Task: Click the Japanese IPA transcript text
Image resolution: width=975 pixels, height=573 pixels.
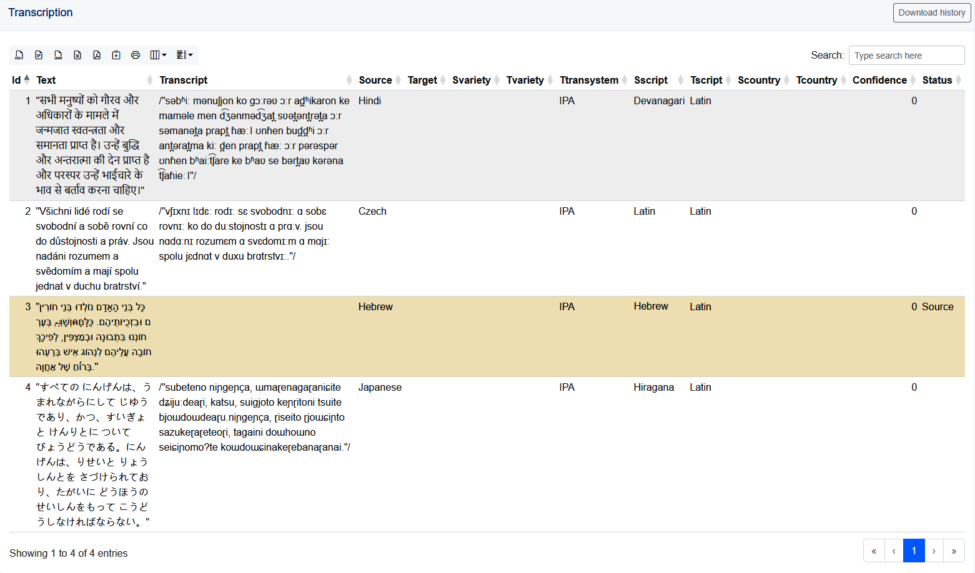Action: pyautogui.click(x=254, y=417)
